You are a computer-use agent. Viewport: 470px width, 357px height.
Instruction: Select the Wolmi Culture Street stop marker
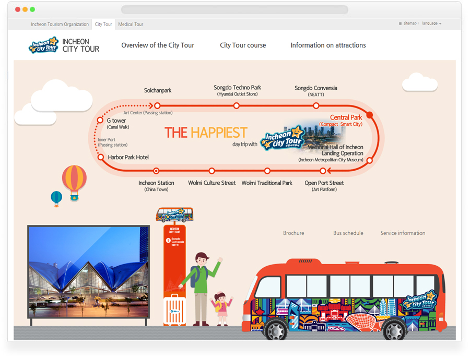point(211,171)
